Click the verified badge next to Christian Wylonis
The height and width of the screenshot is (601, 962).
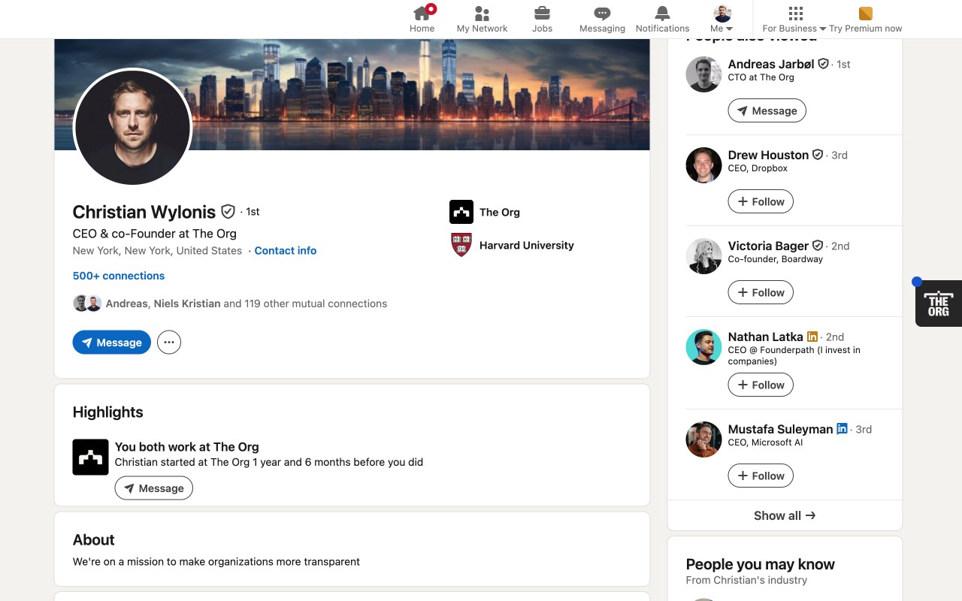point(228,212)
